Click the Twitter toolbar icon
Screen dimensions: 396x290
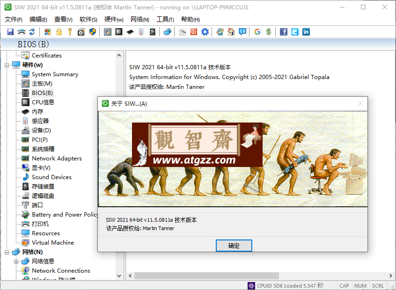point(295,32)
